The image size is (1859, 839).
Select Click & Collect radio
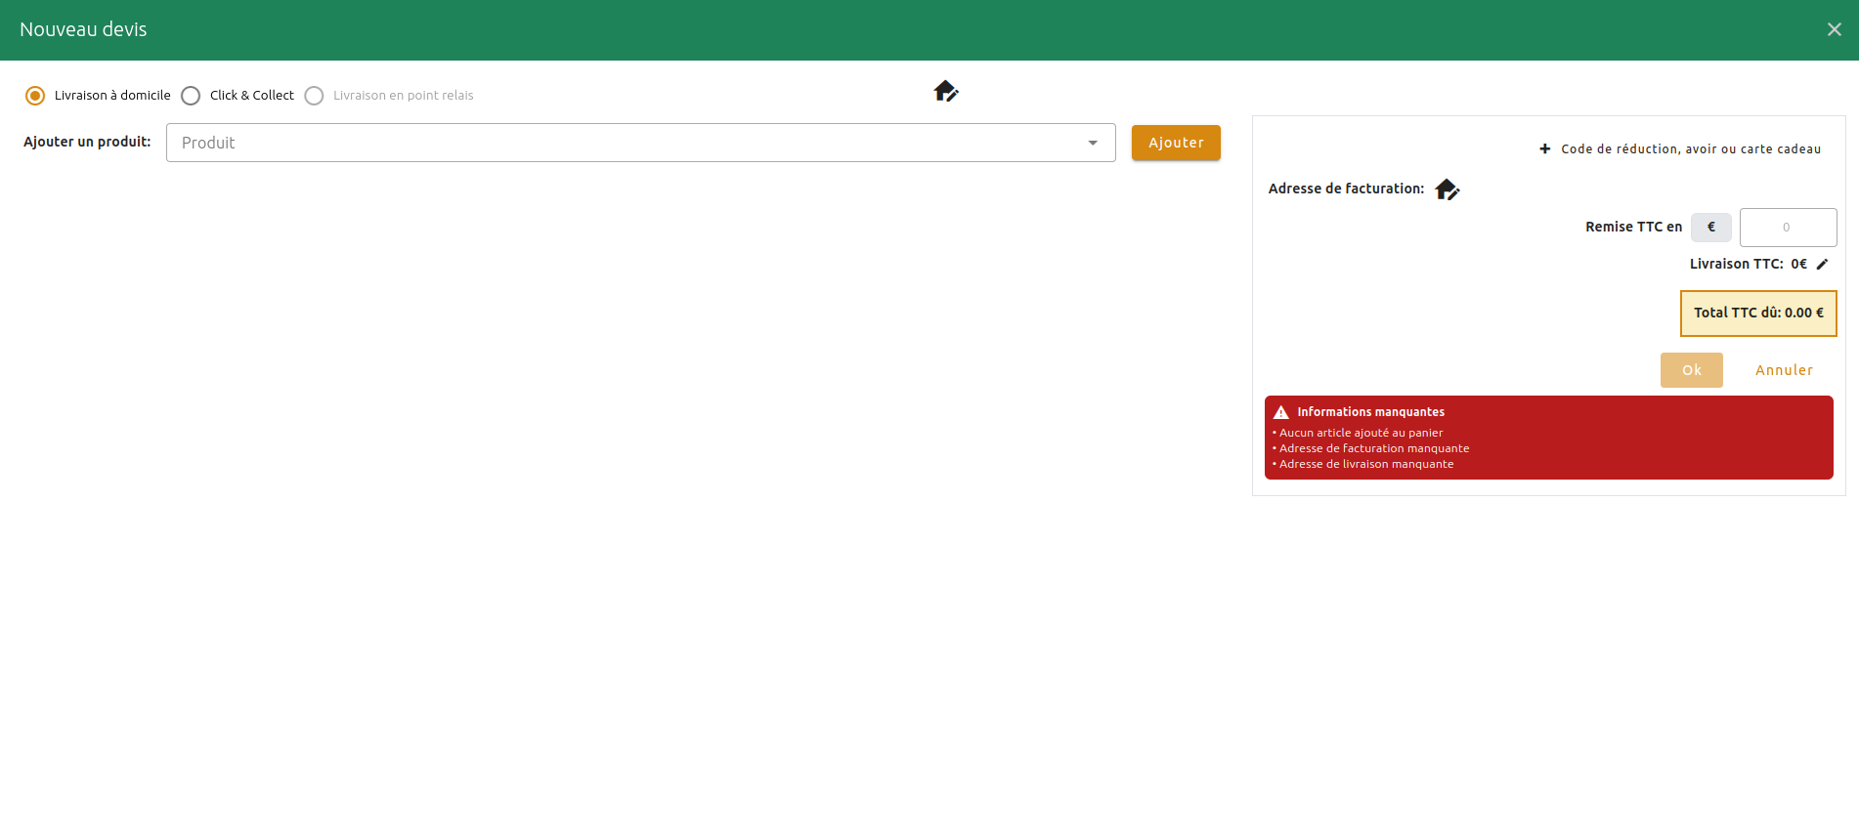pyautogui.click(x=191, y=96)
